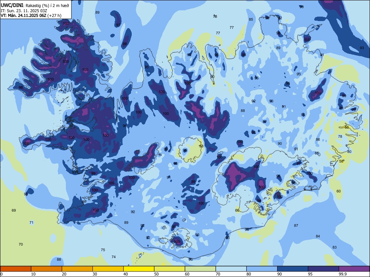Click the humidity value '86' on the map
Screen dimensions: 370x277
pyautogui.click(x=318, y=140)
